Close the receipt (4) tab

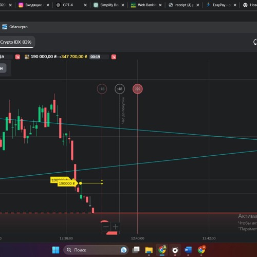(198, 5)
